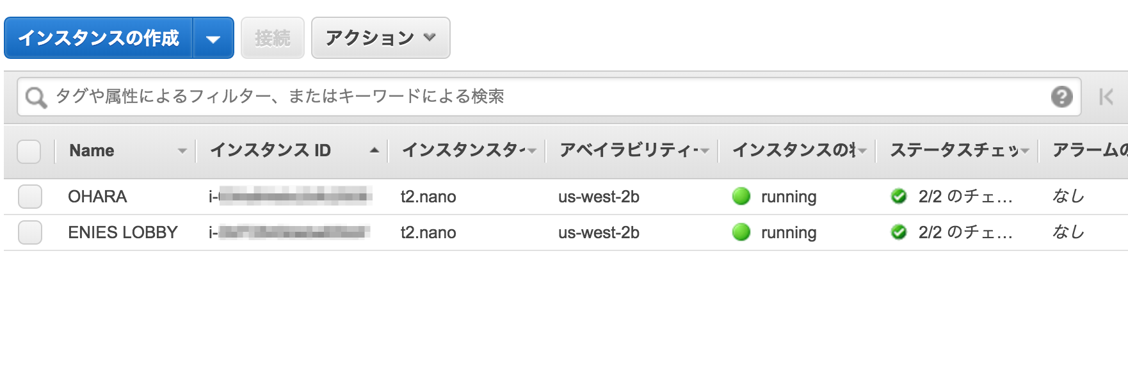Focus the tag and attribute filter field

[x=544, y=97]
